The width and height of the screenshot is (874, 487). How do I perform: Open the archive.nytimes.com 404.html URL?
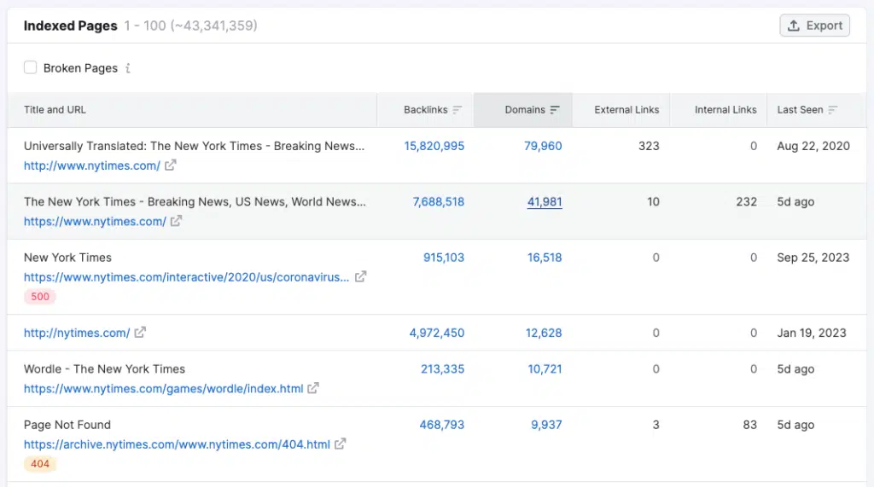coord(177,444)
